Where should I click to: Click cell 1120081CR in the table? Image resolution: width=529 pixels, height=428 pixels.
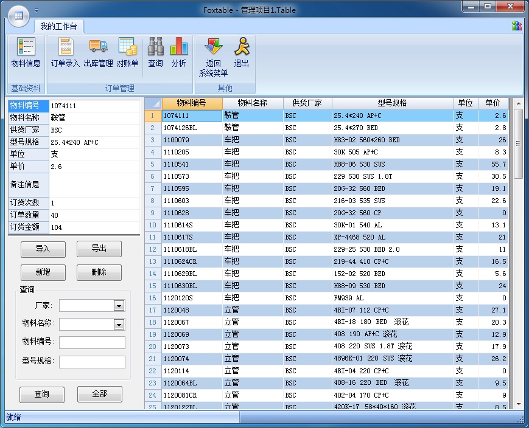pyautogui.click(x=192, y=395)
